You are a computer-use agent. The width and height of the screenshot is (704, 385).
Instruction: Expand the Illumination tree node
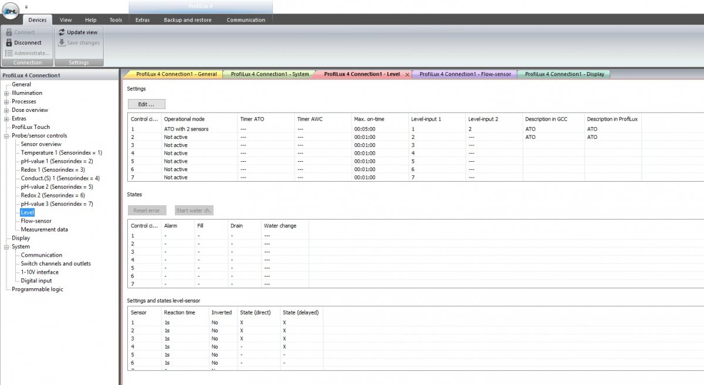coord(6,93)
